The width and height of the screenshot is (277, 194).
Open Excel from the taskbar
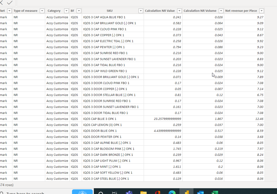[x=215, y=192]
